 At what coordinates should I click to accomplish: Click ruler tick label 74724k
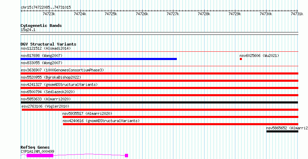tap(80, 14)
